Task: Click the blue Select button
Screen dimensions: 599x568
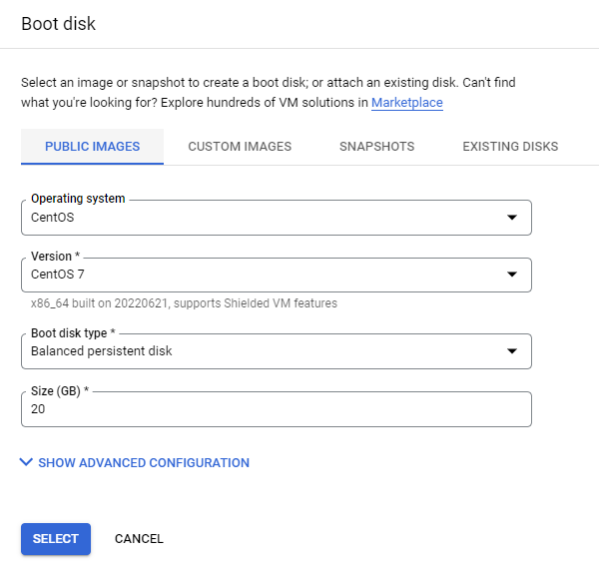Action: point(56,539)
